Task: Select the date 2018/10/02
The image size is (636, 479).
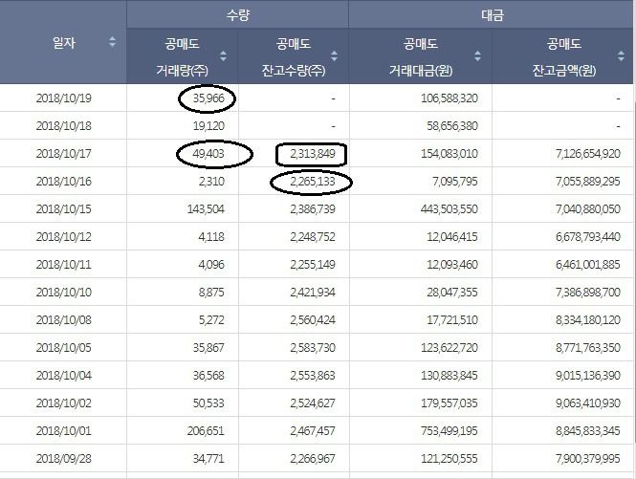Action: pos(64,403)
